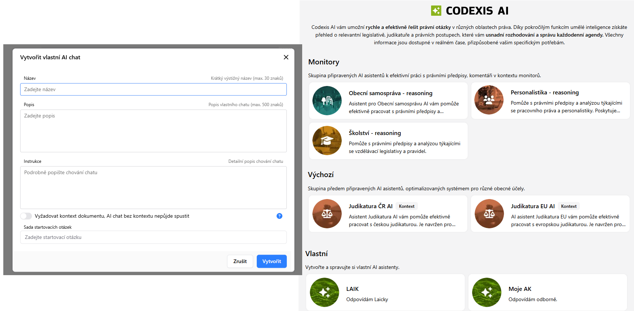Click into the Instrukce text area

(153, 187)
